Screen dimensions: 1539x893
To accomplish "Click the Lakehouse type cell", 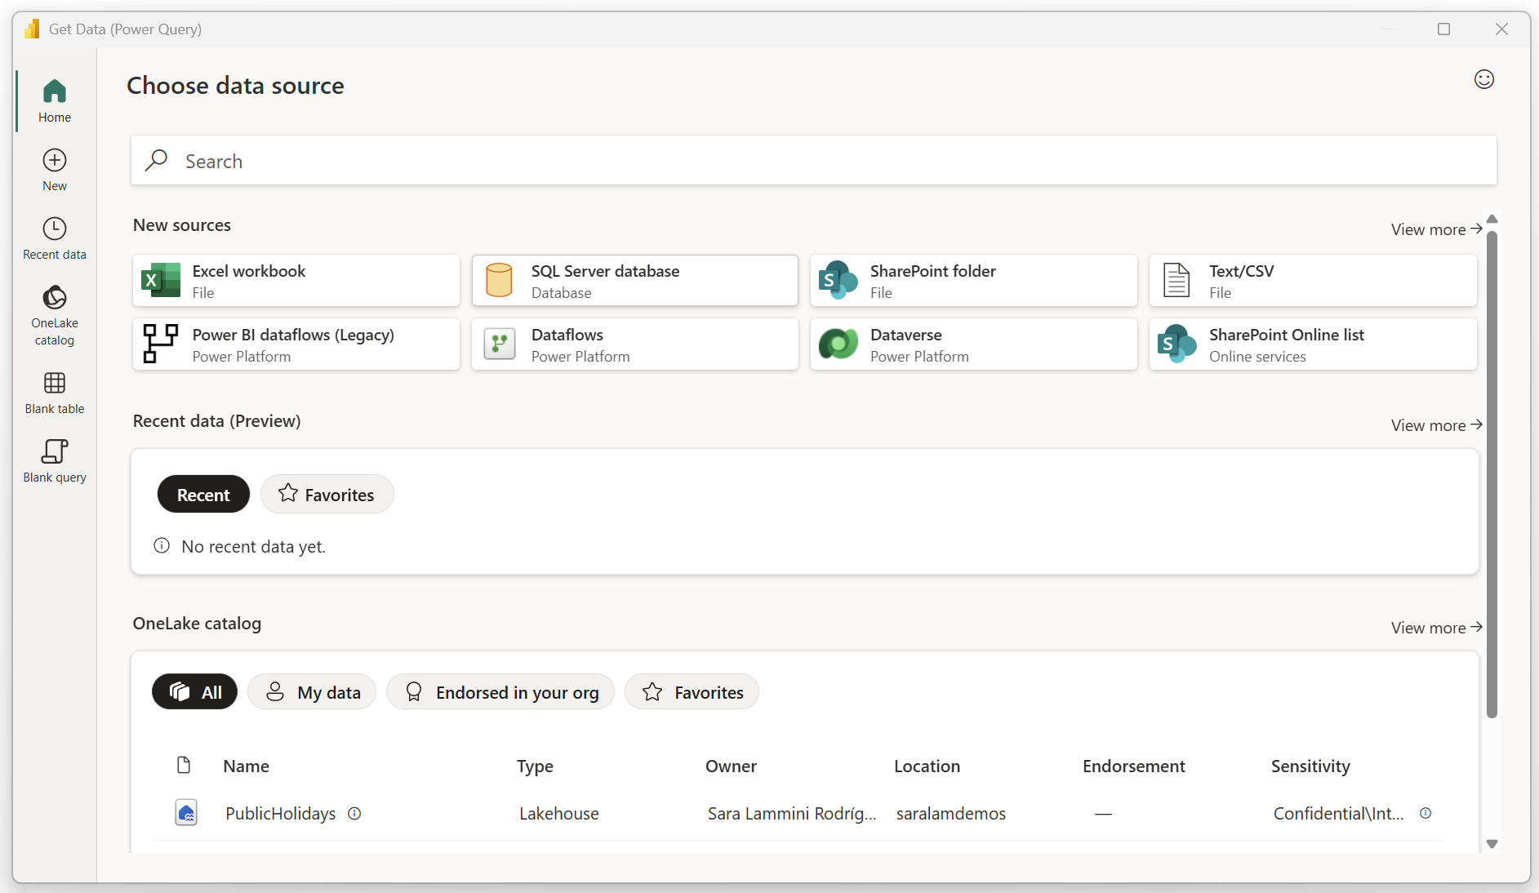I will tap(559, 813).
